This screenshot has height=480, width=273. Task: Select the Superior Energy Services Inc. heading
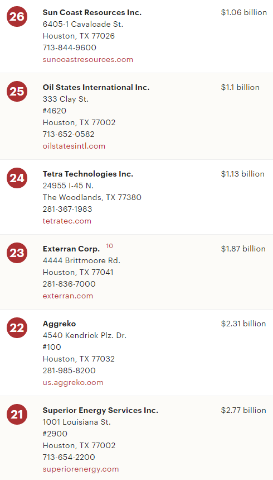pyautogui.click(x=100, y=411)
